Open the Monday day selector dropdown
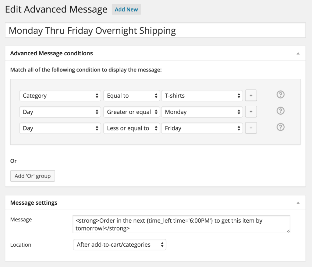 202,112
